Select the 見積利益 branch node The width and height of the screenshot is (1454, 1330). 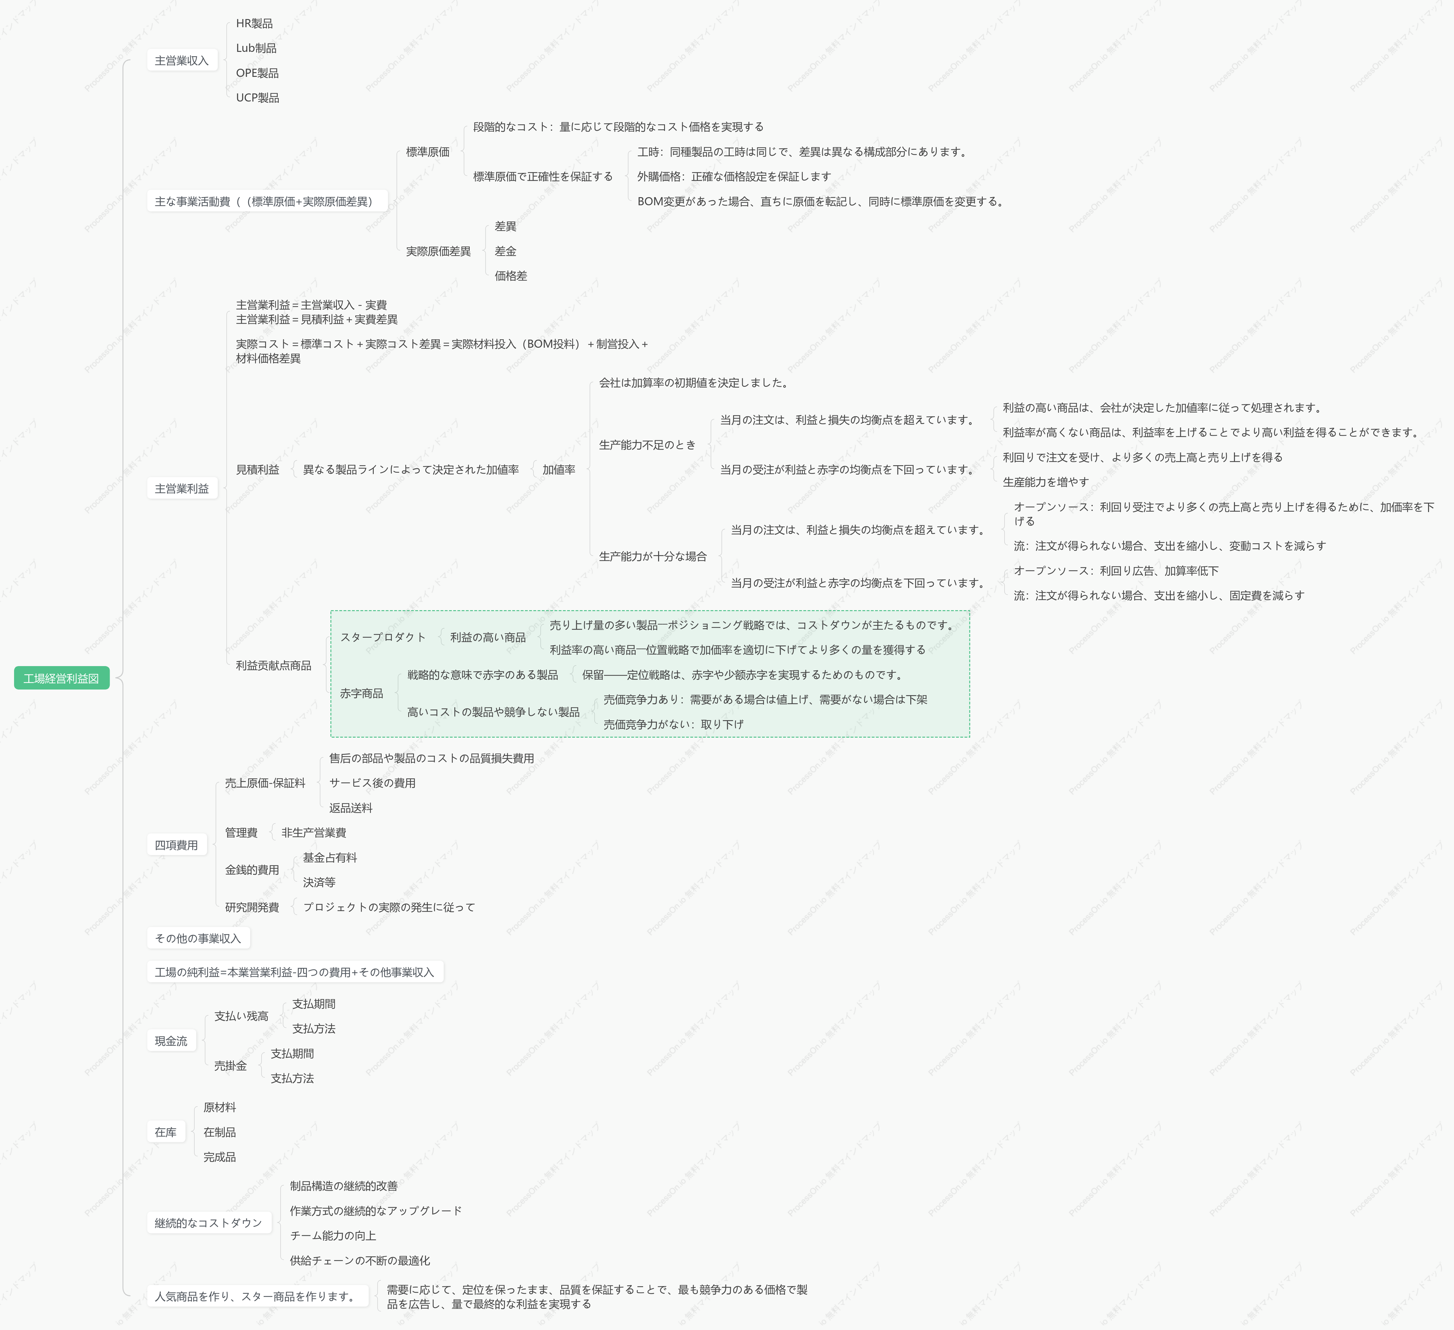click(257, 470)
